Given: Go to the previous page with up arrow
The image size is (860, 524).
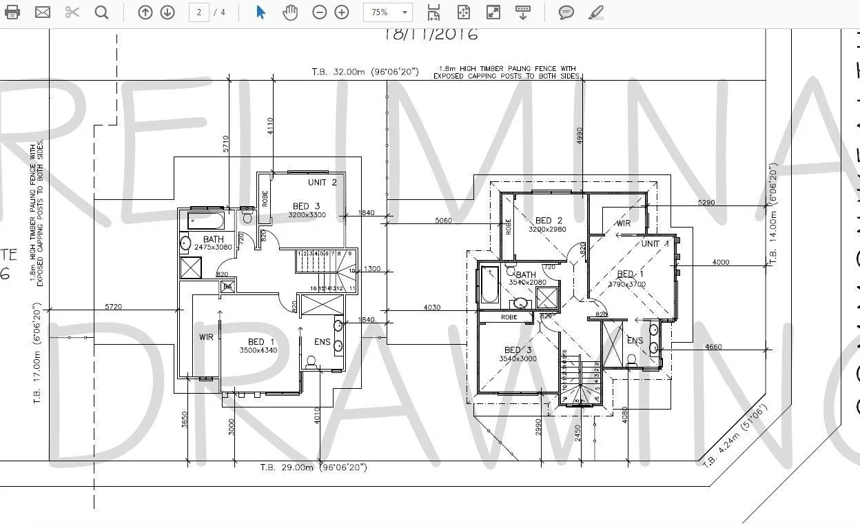Looking at the screenshot, I should (x=145, y=12).
